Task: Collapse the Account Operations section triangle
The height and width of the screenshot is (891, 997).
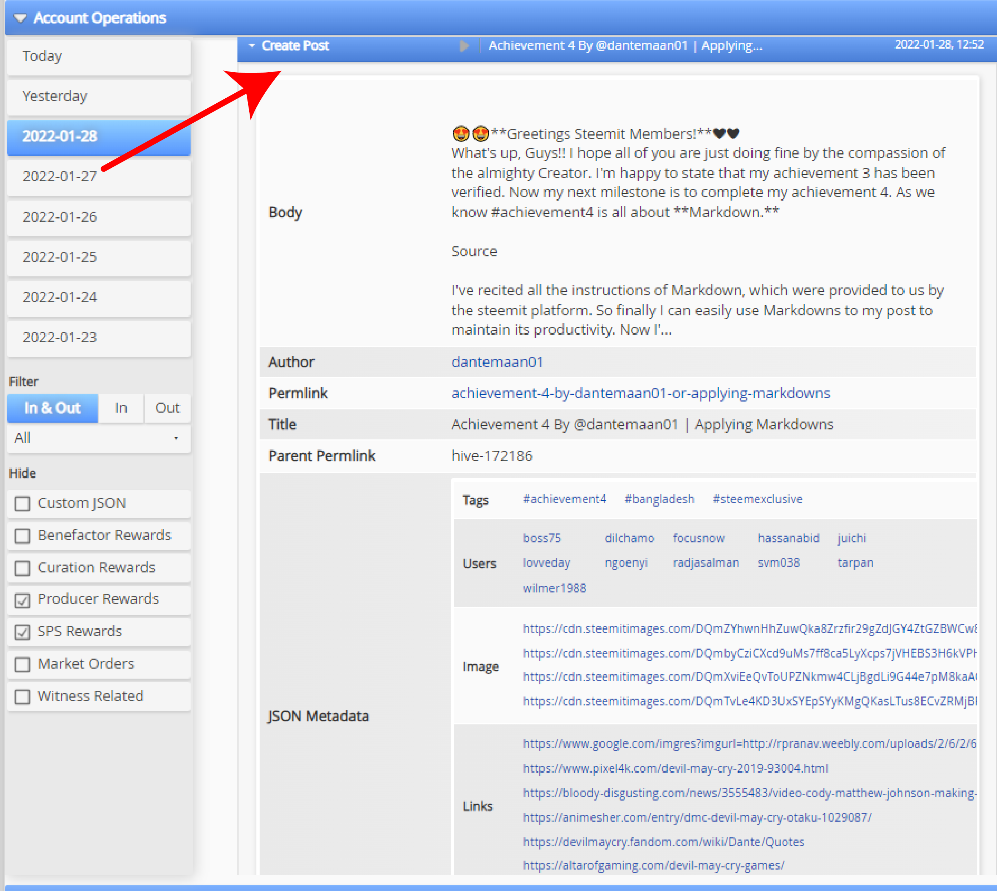Action: pyautogui.click(x=20, y=18)
